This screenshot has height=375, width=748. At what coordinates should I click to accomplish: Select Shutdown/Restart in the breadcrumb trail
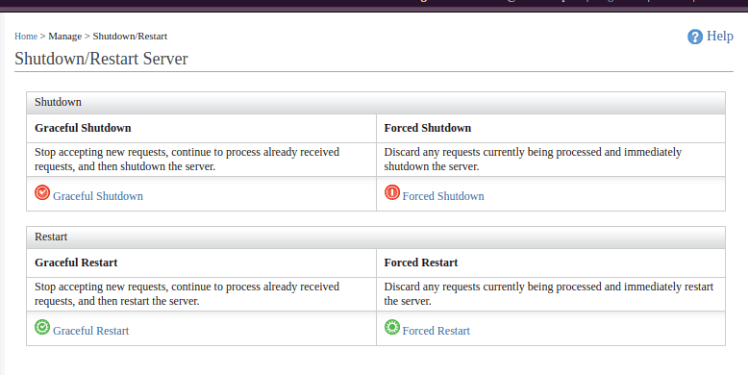click(130, 37)
